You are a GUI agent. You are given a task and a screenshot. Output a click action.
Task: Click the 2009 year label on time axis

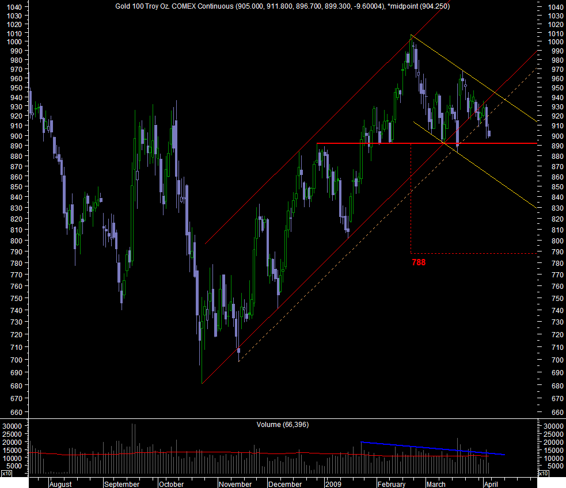(x=333, y=484)
